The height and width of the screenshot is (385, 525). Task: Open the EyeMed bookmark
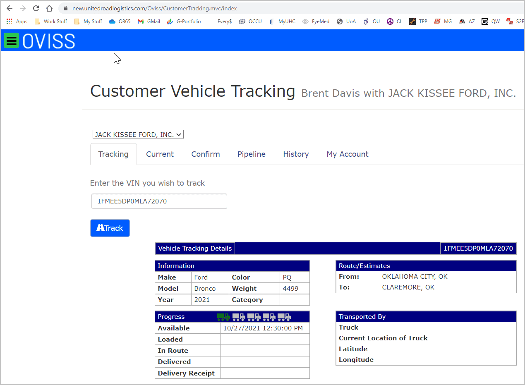click(316, 22)
